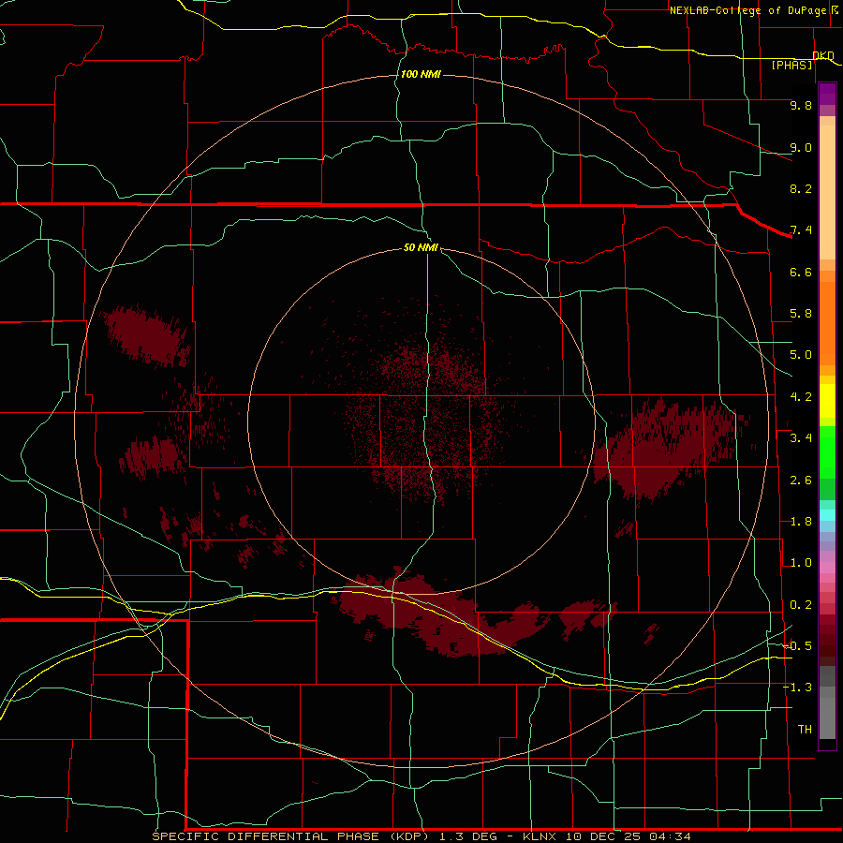Image resolution: width=843 pixels, height=843 pixels.
Task: Click the 5.0 value on color scale
Action: coord(801,355)
